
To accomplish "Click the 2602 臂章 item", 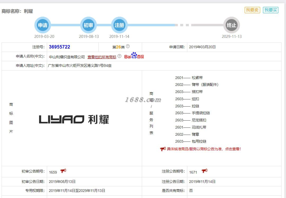I will 187,134.
